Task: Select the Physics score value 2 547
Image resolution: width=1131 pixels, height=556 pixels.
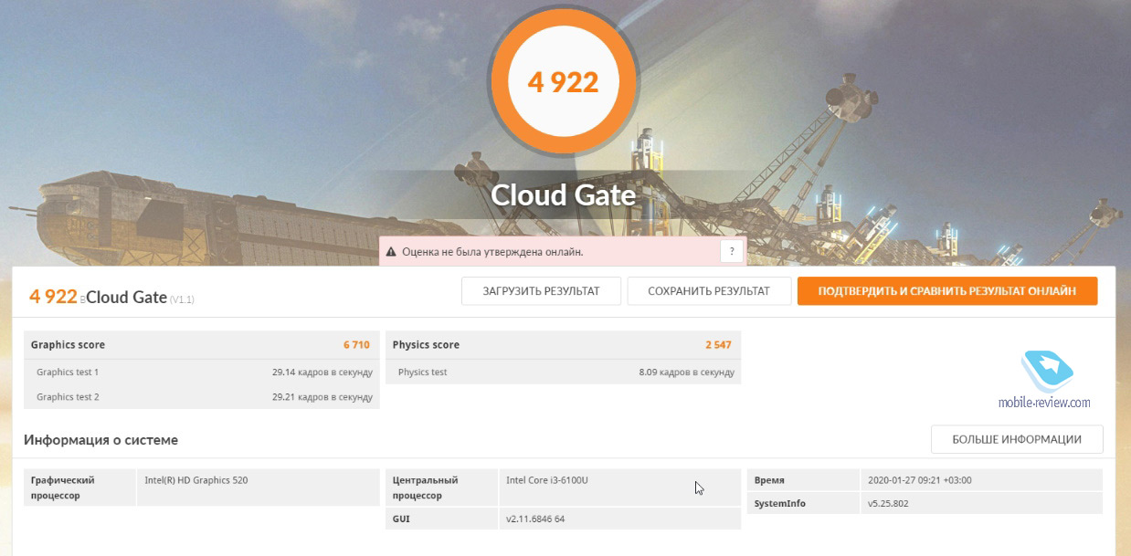Action: point(718,345)
